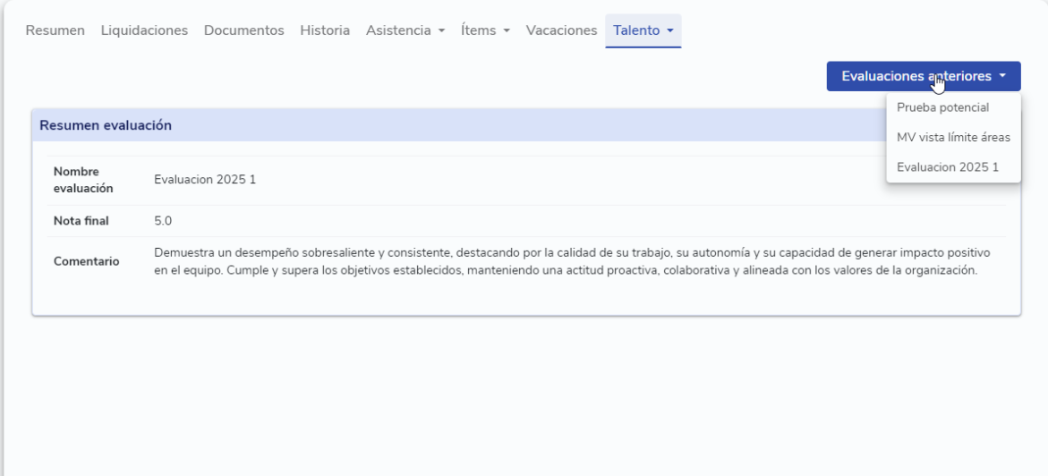Click the Nota final value 5.0
The height and width of the screenshot is (476, 1048).
[163, 221]
